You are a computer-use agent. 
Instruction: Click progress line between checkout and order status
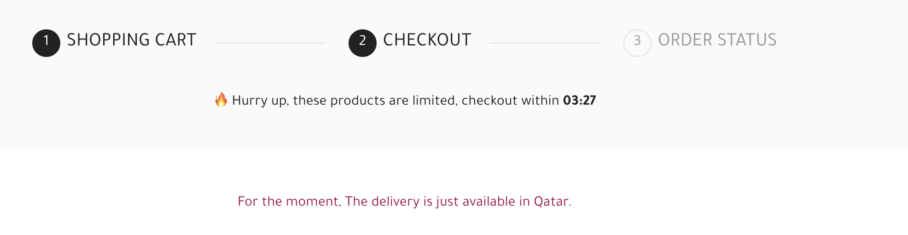[545, 43]
